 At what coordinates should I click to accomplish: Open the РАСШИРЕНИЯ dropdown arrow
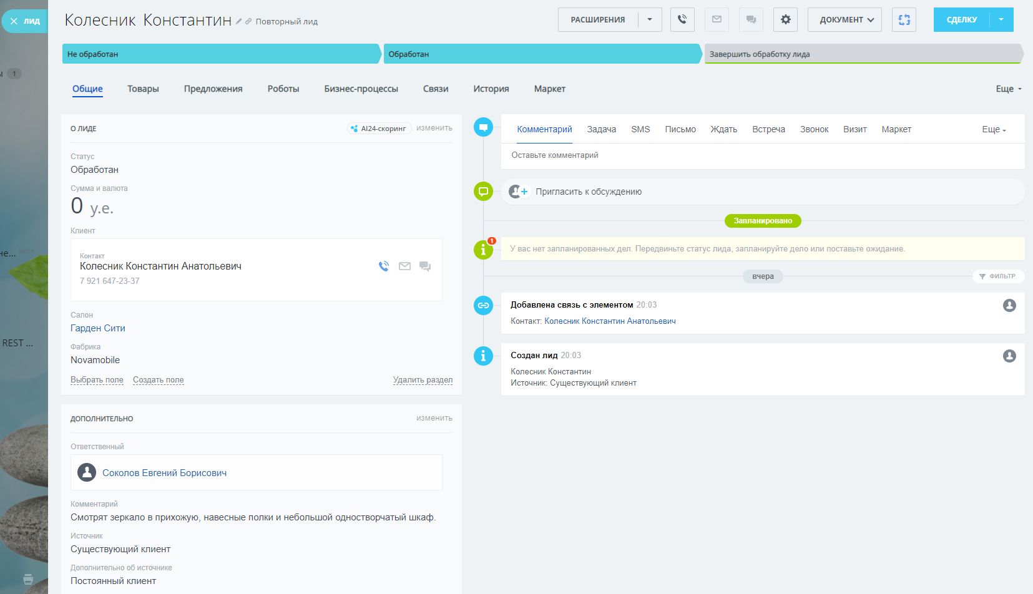coord(650,20)
